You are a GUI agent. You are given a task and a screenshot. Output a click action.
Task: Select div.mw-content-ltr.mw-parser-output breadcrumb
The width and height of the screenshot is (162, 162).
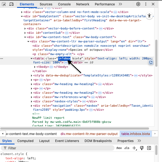tap(89, 134)
